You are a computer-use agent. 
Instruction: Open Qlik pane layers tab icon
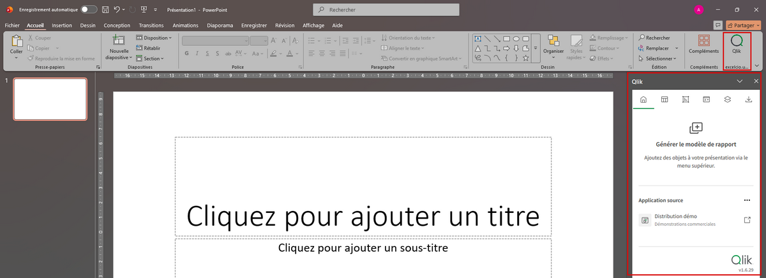[727, 99]
